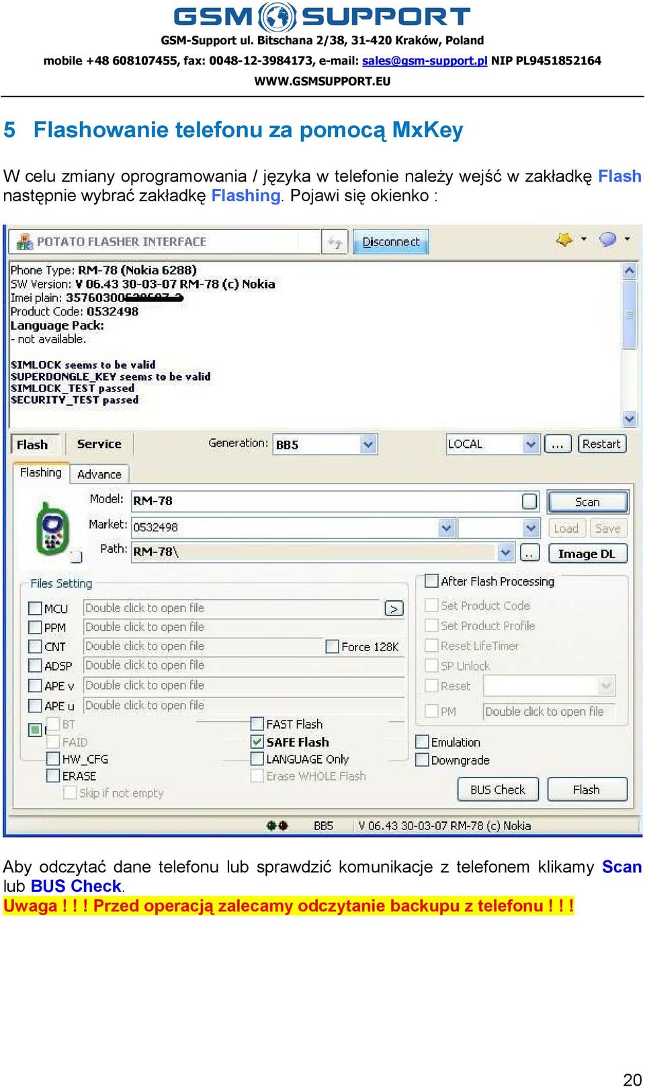645x1087 pixels.
Task: Click the Load button
Action: [566, 529]
